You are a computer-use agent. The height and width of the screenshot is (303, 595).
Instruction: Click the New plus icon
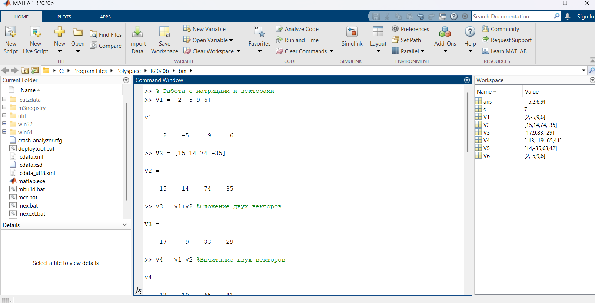(59, 32)
